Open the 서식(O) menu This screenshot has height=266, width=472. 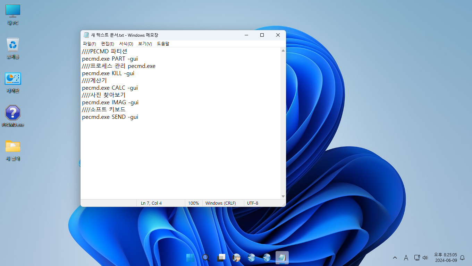click(126, 44)
